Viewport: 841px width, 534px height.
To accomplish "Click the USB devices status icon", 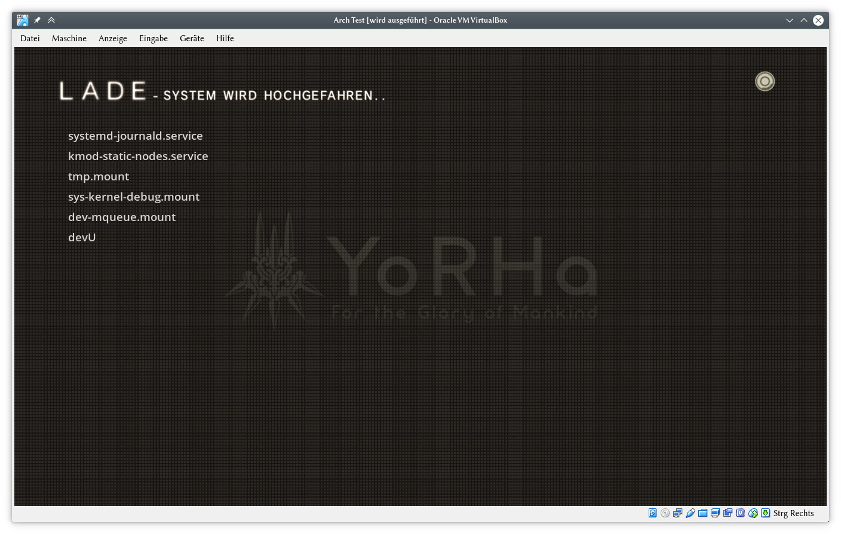I will [690, 513].
